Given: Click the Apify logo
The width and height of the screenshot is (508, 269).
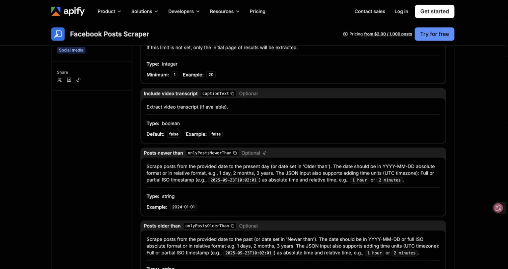Looking at the screenshot, I should pyautogui.click(x=68, y=11).
